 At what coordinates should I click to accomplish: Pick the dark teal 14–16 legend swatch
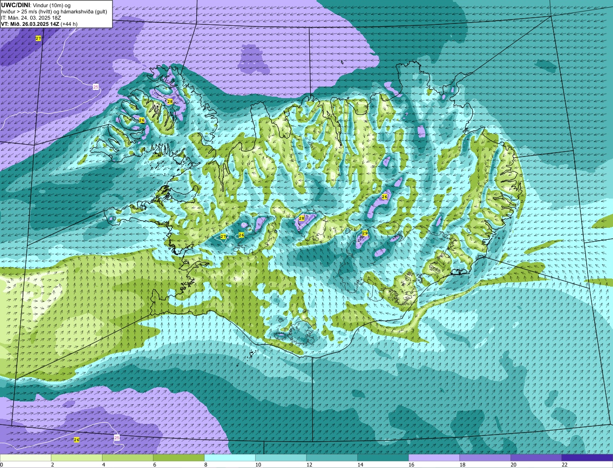coord(383,458)
